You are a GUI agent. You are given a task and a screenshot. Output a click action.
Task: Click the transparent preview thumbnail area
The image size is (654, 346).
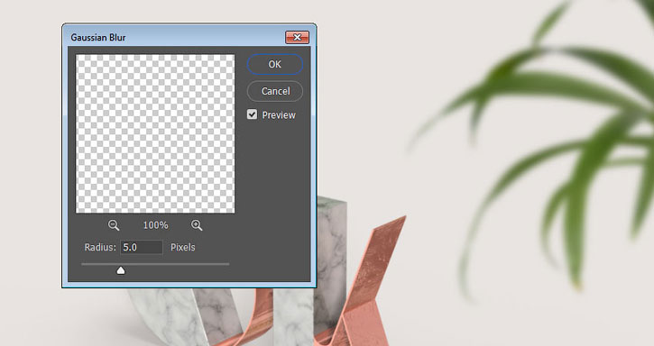click(x=155, y=133)
